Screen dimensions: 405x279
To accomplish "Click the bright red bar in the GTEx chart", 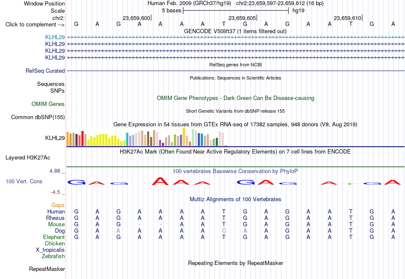I will [x=82, y=139].
